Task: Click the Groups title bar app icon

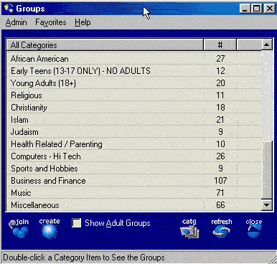Action: pyautogui.click(x=9, y=9)
